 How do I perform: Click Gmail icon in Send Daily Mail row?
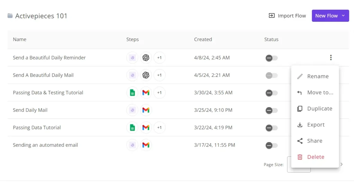146,110
